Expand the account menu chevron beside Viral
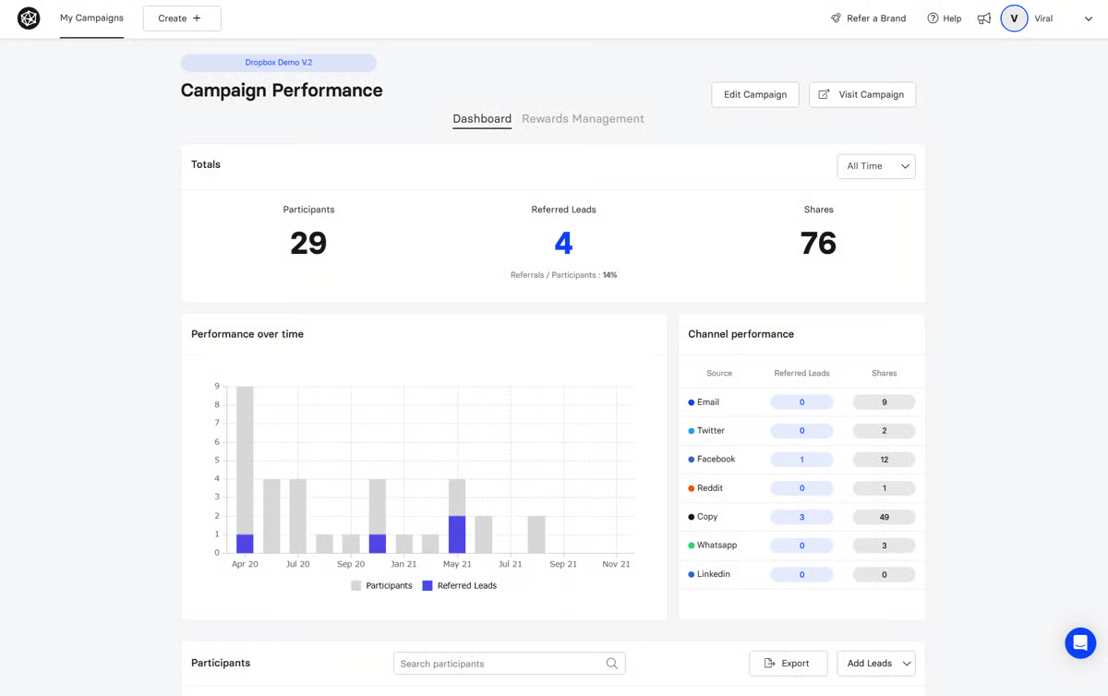Viewport: 1108px width, 696px height. [x=1089, y=18]
